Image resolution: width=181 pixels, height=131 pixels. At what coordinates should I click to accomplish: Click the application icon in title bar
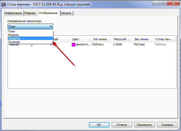4,4
